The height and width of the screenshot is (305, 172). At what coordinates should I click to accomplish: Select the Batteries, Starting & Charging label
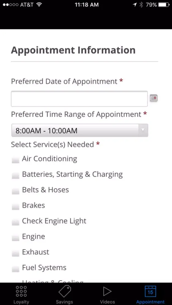72,174
